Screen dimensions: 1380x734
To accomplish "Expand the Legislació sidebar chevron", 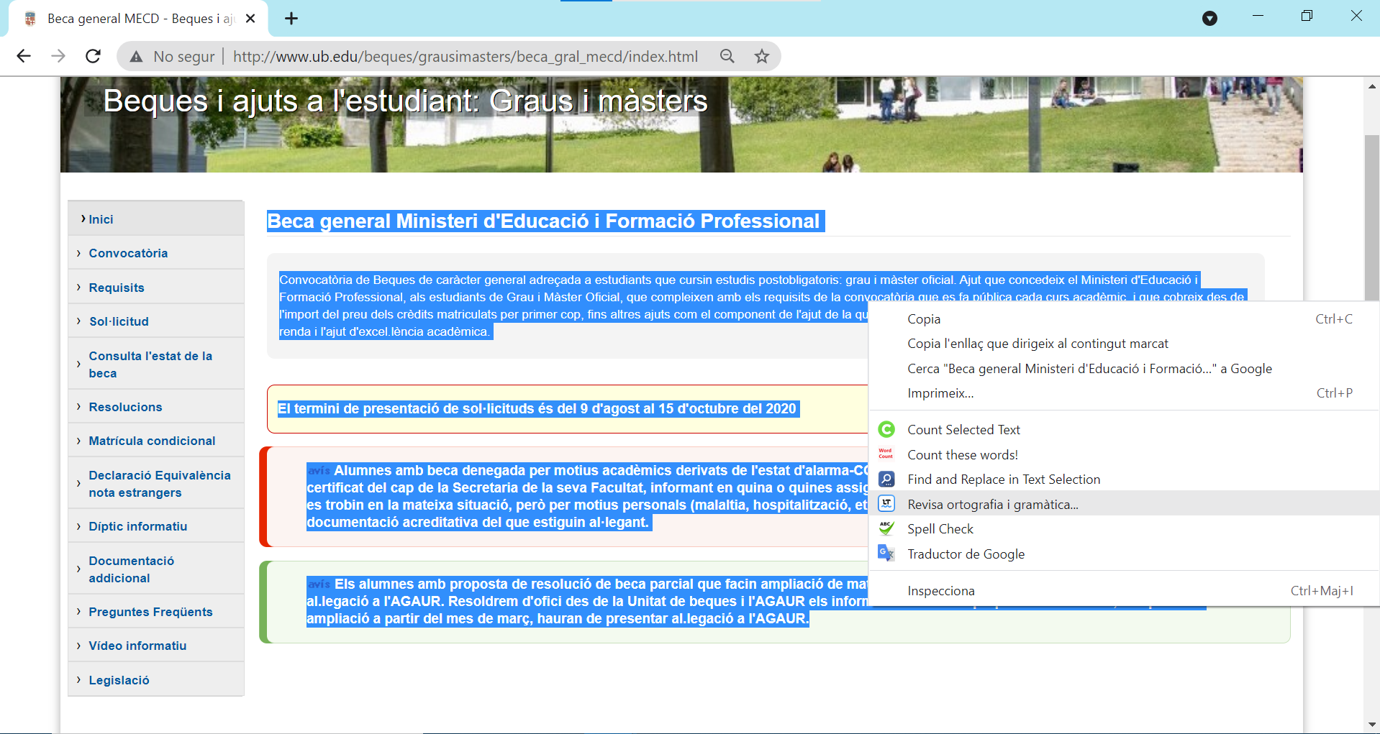I will pos(78,680).
